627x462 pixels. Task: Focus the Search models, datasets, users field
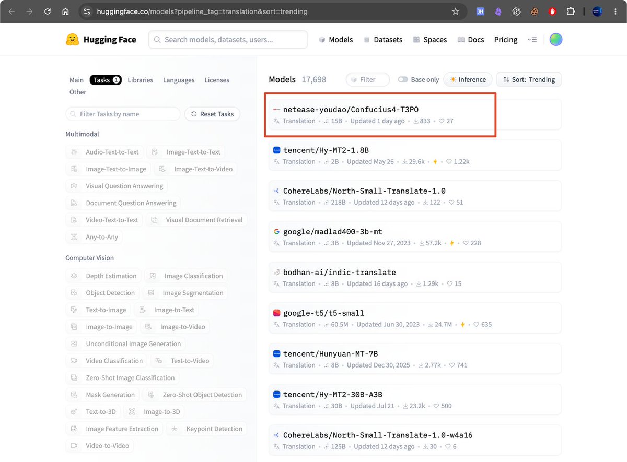(x=228, y=40)
